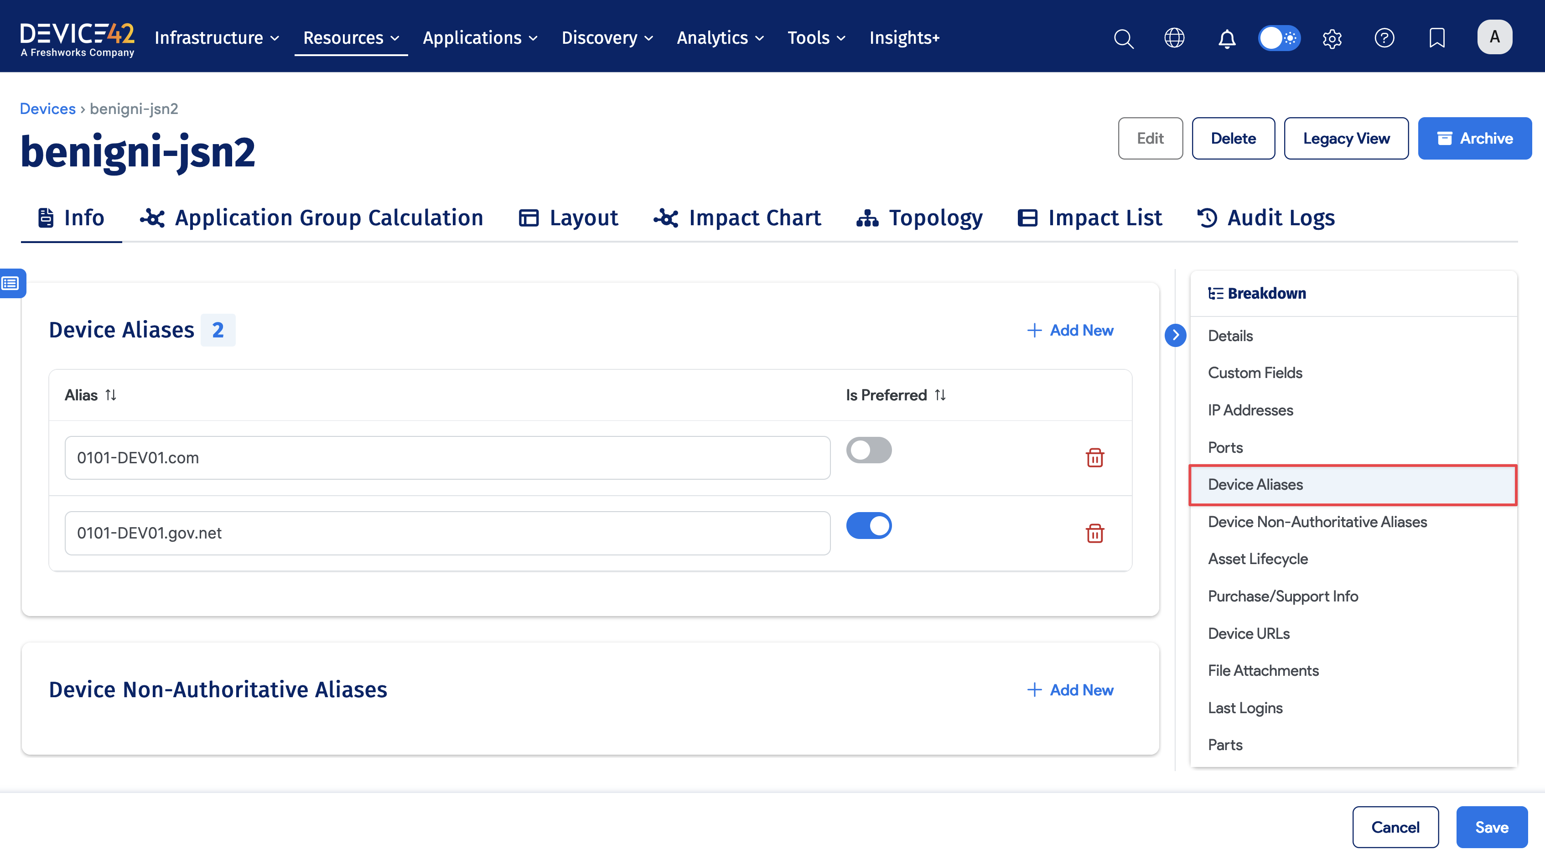Open the search magnifier icon
The width and height of the screenshot is (1545, 860).
click(1123, 38)
